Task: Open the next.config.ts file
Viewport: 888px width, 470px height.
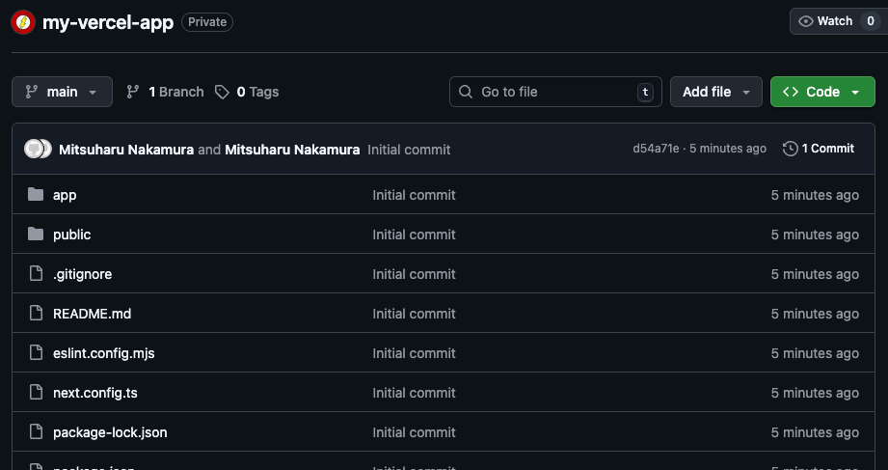Action: 95,393
